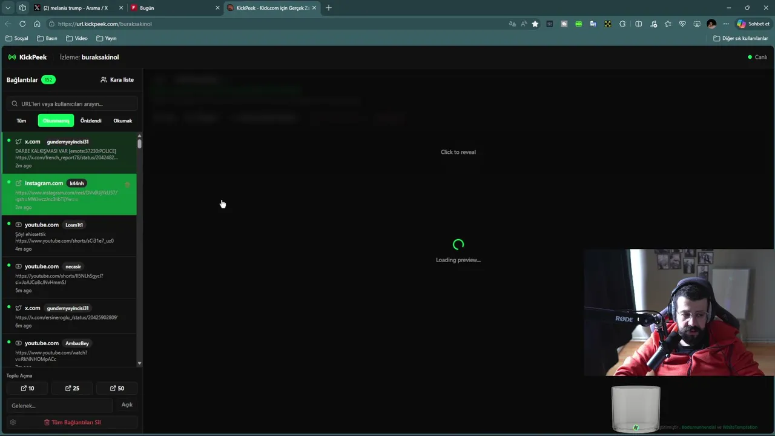Click the Sohbet et Copilot button
Screen dimensions: 775x436
click(753, 24)
